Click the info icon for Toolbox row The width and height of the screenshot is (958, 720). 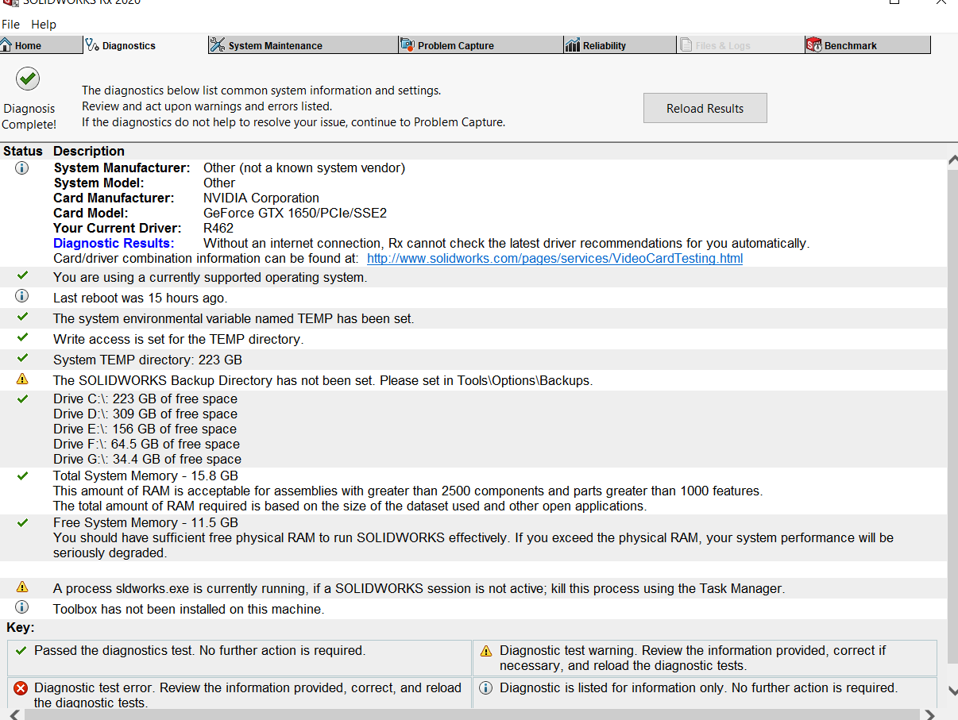(22, 607)
